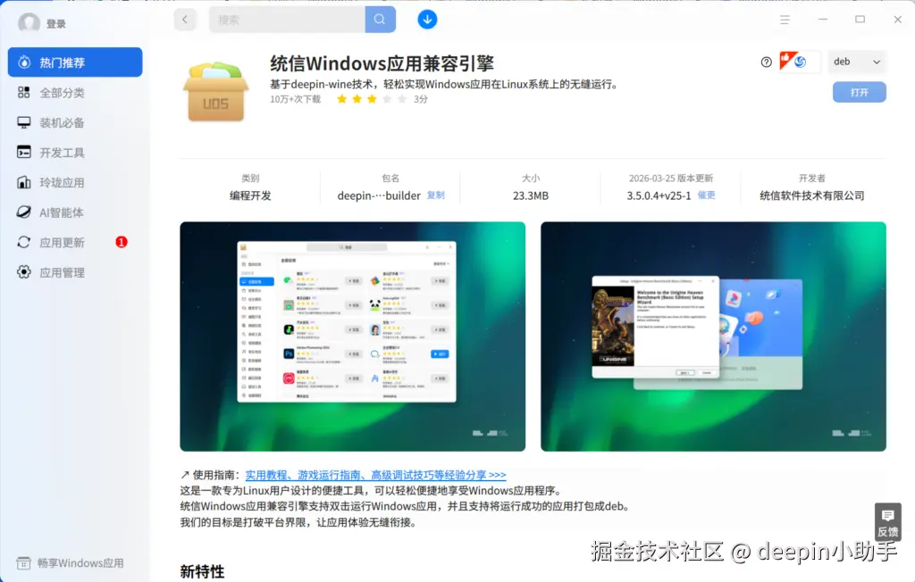The height and width of the screenshot is (582, 915).
Task: Open the 实用教程 usage guide link
Action: coord(376,475)
